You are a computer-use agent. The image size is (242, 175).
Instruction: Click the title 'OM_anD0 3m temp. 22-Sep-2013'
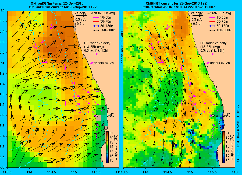pos(57,3)
